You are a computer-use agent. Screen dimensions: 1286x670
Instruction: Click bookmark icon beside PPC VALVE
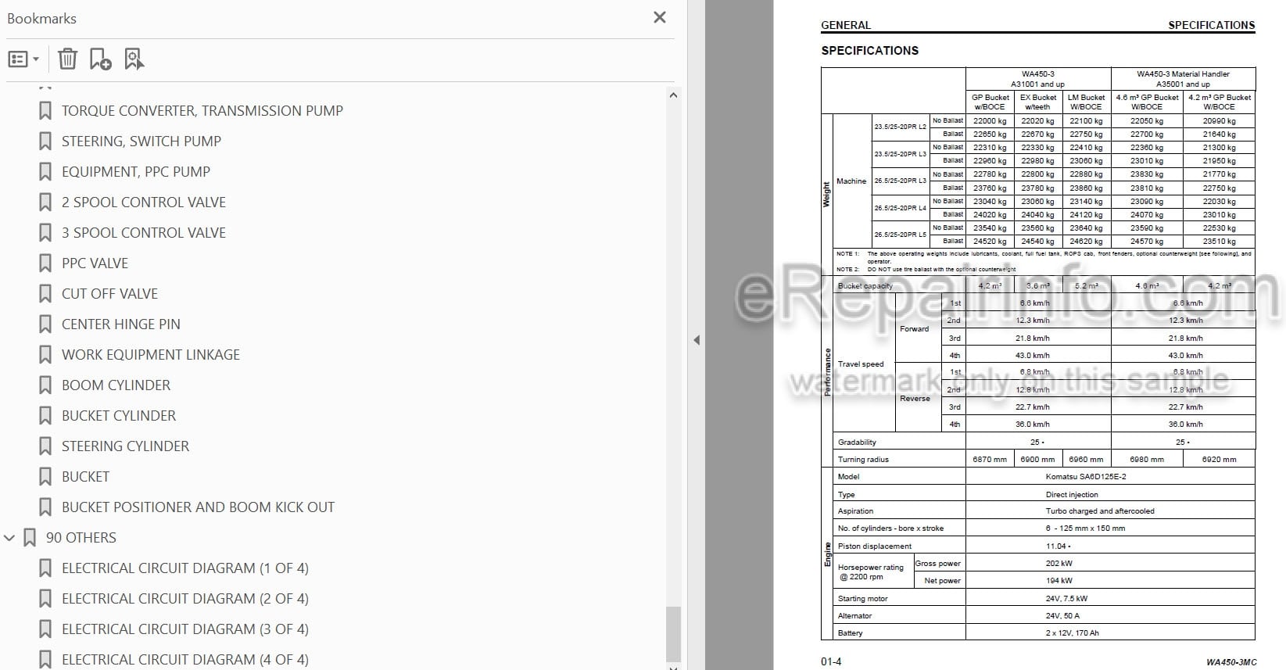(45, 263)
